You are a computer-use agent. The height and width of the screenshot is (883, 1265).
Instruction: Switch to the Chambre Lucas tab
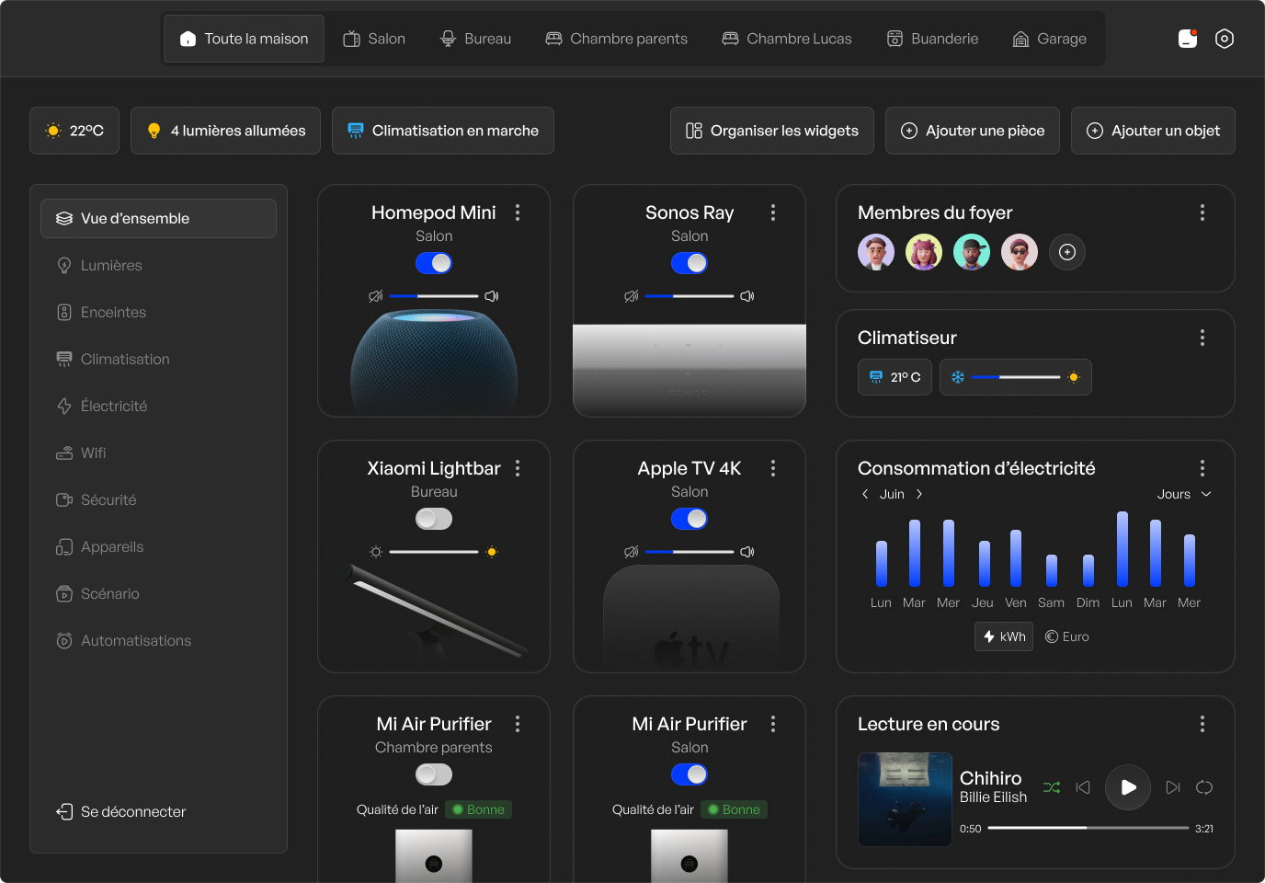coord(787,39)
